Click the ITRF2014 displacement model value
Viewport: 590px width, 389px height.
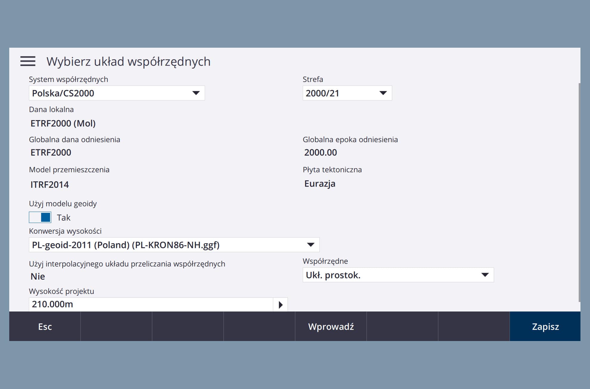point(49,185)
